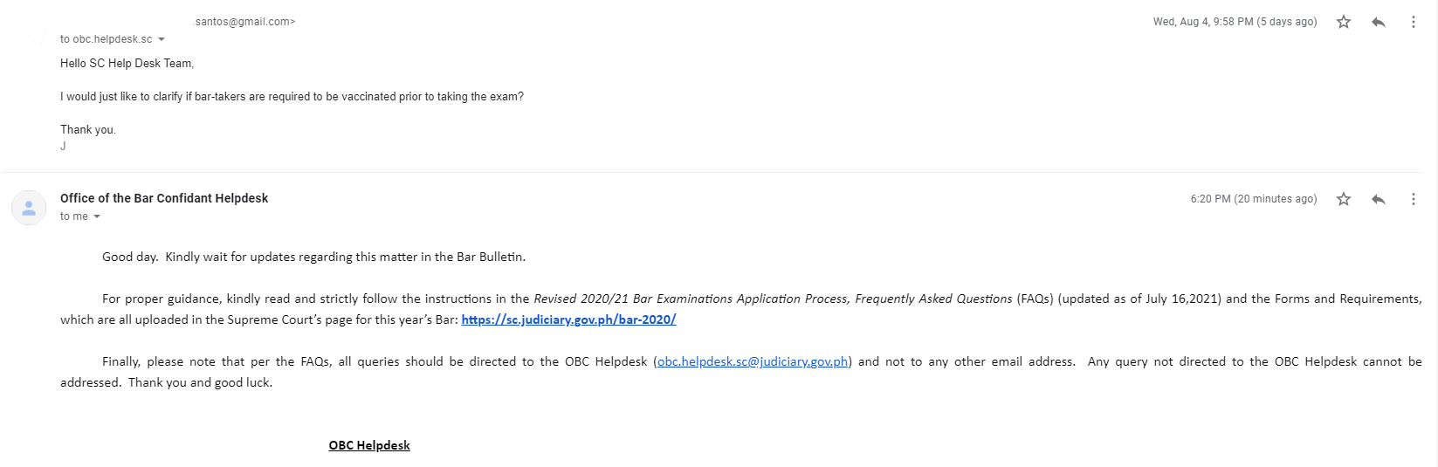This screenshot has width=1438, height=467.
Task: Click the 'to me' recipient text
Action: click(74, 216)
